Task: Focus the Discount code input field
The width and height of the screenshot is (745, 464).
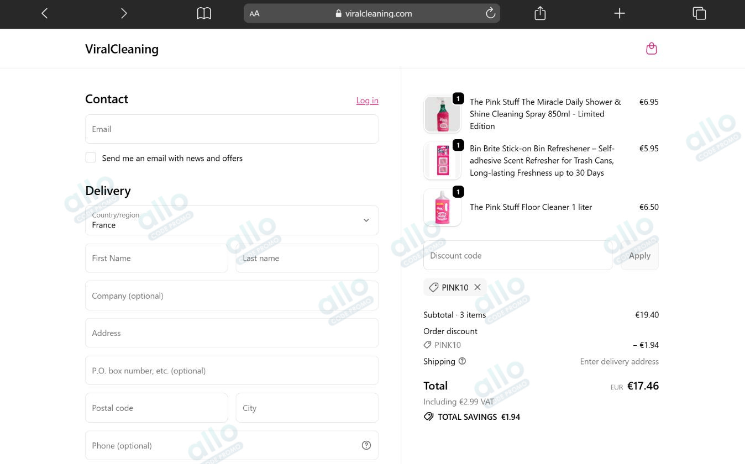Action: pos(517,256)
